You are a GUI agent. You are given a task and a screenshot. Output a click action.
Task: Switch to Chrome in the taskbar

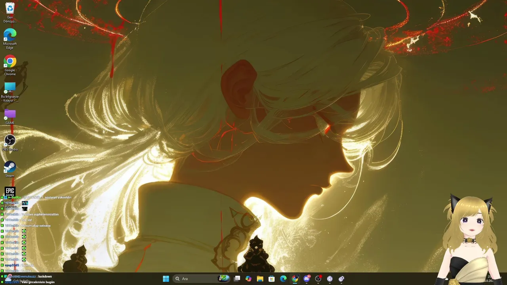(x=295, y=279)
